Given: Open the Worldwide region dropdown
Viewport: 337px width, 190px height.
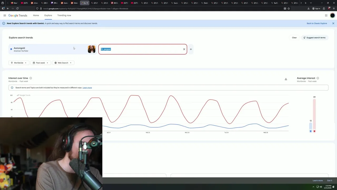Looking at the screenshot, I should (19, 63).
